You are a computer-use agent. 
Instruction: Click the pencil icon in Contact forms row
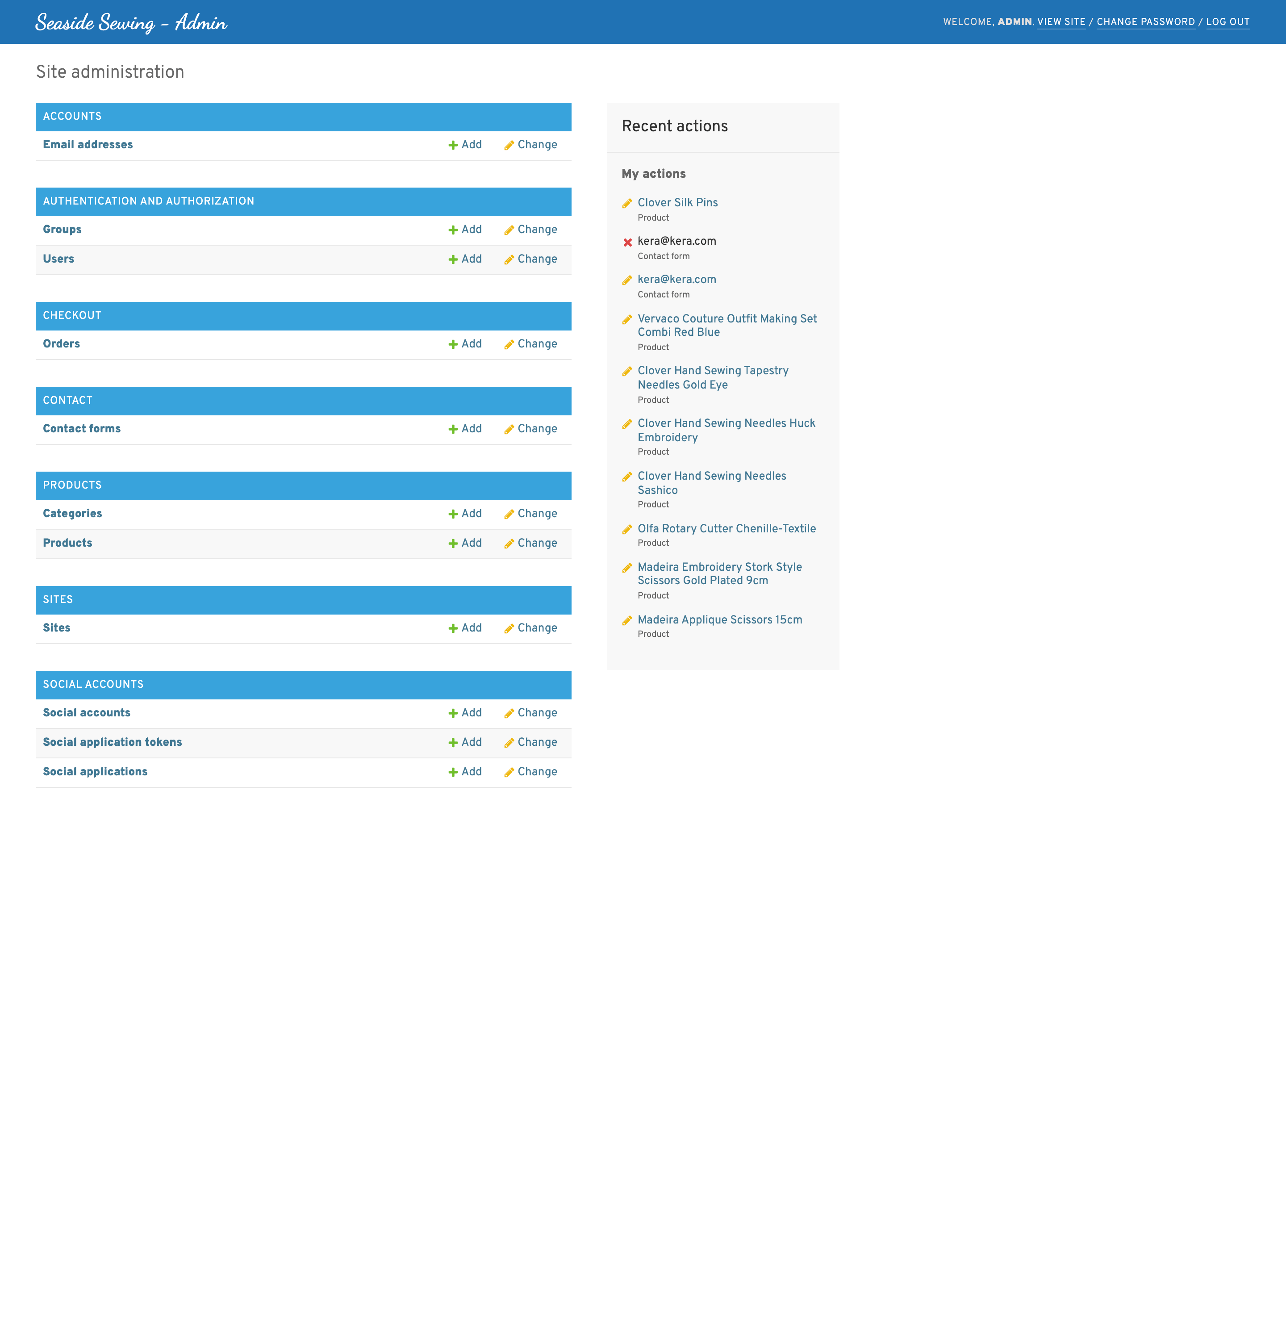pos(509,430)
